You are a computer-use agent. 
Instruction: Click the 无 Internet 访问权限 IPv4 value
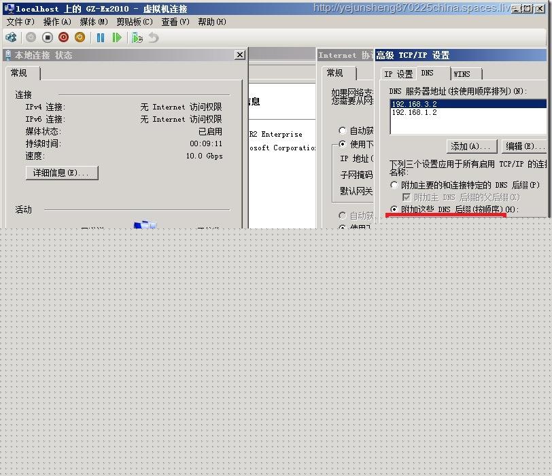coord(181,107)
